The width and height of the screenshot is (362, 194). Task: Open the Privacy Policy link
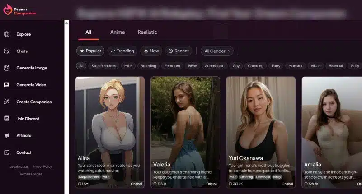tap(42, 166)
